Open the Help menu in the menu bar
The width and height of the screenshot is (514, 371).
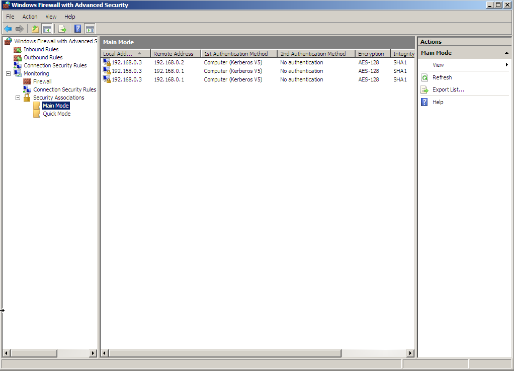69,17
